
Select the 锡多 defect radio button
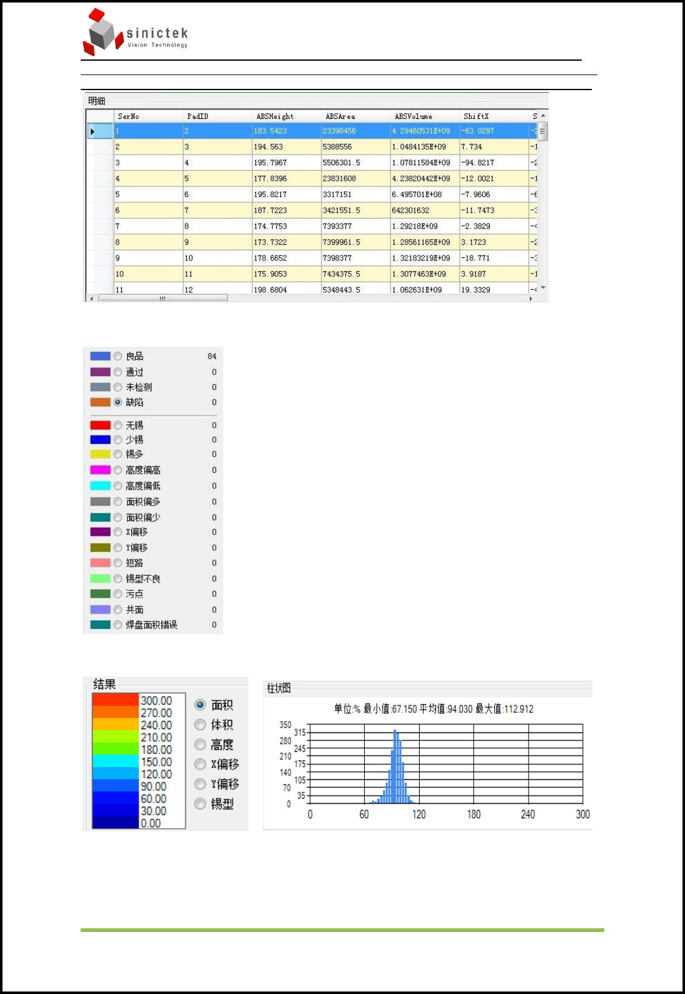[x=118, y=454]
